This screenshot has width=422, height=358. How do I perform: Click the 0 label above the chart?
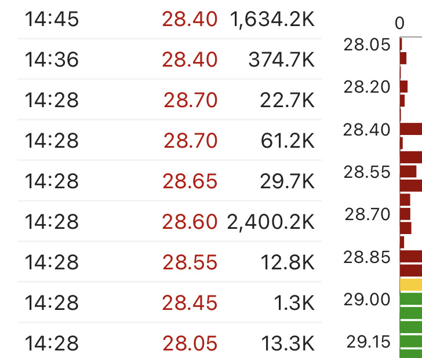[399, 23]
